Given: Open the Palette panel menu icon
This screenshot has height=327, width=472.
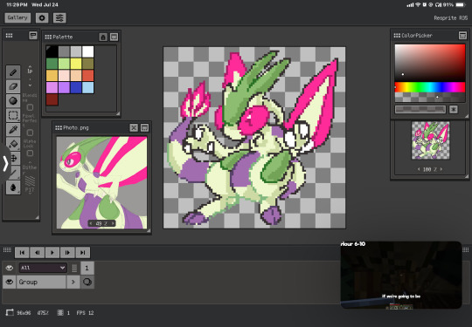Looking at the screenshot, I should [115, 37].
